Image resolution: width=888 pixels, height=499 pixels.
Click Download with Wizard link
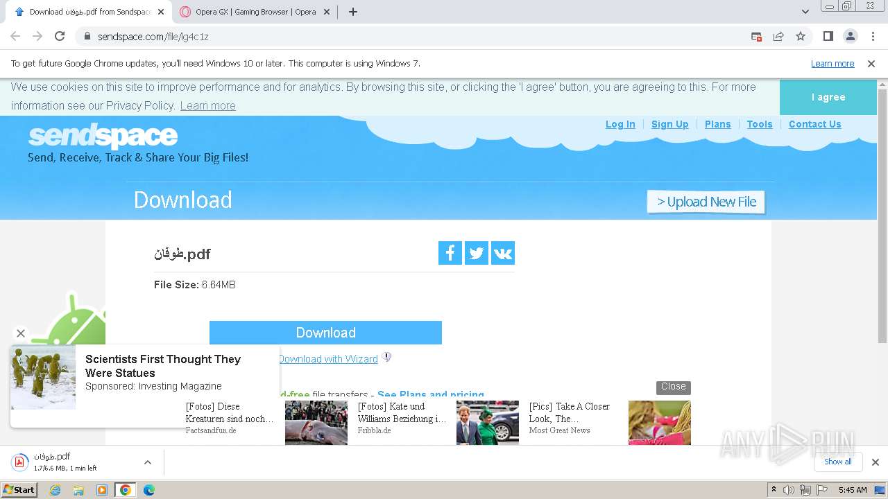click(x=328, y=359)
